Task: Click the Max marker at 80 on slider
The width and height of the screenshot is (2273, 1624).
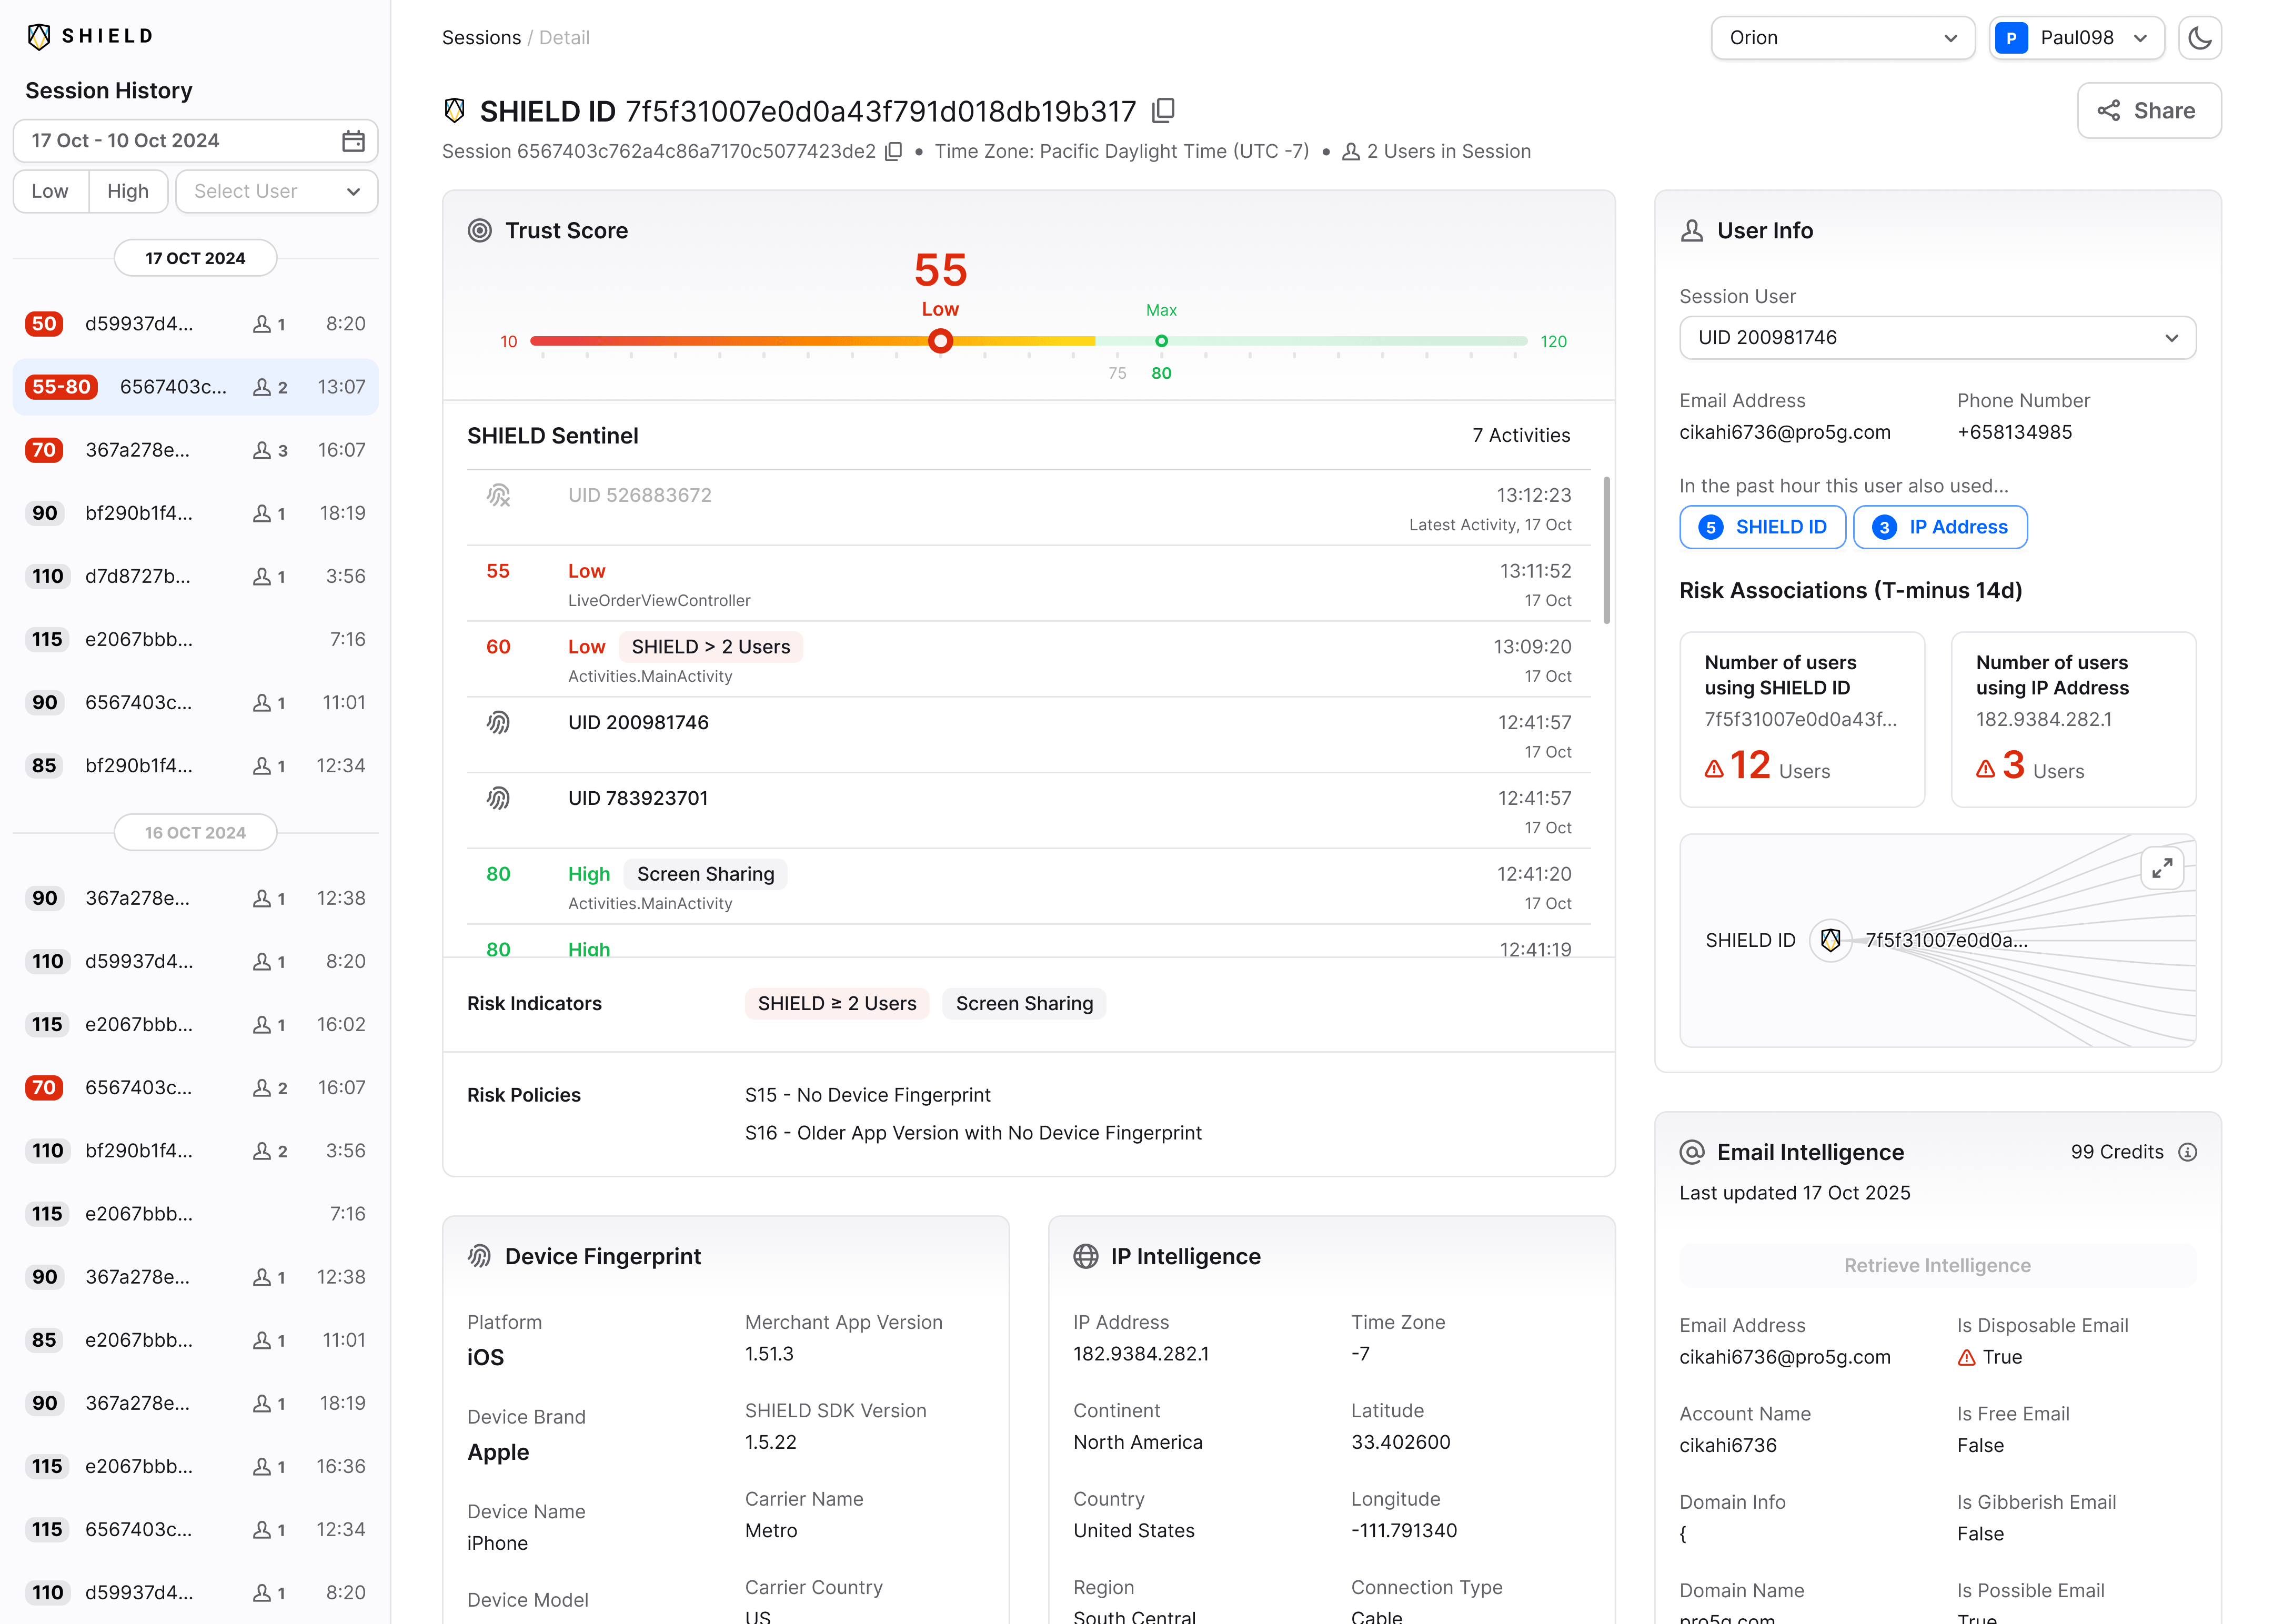Action: tap(1161, 341)
